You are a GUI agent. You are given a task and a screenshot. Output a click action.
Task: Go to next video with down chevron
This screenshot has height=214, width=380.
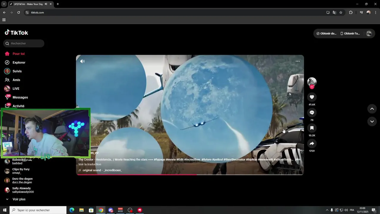[372, 121]
